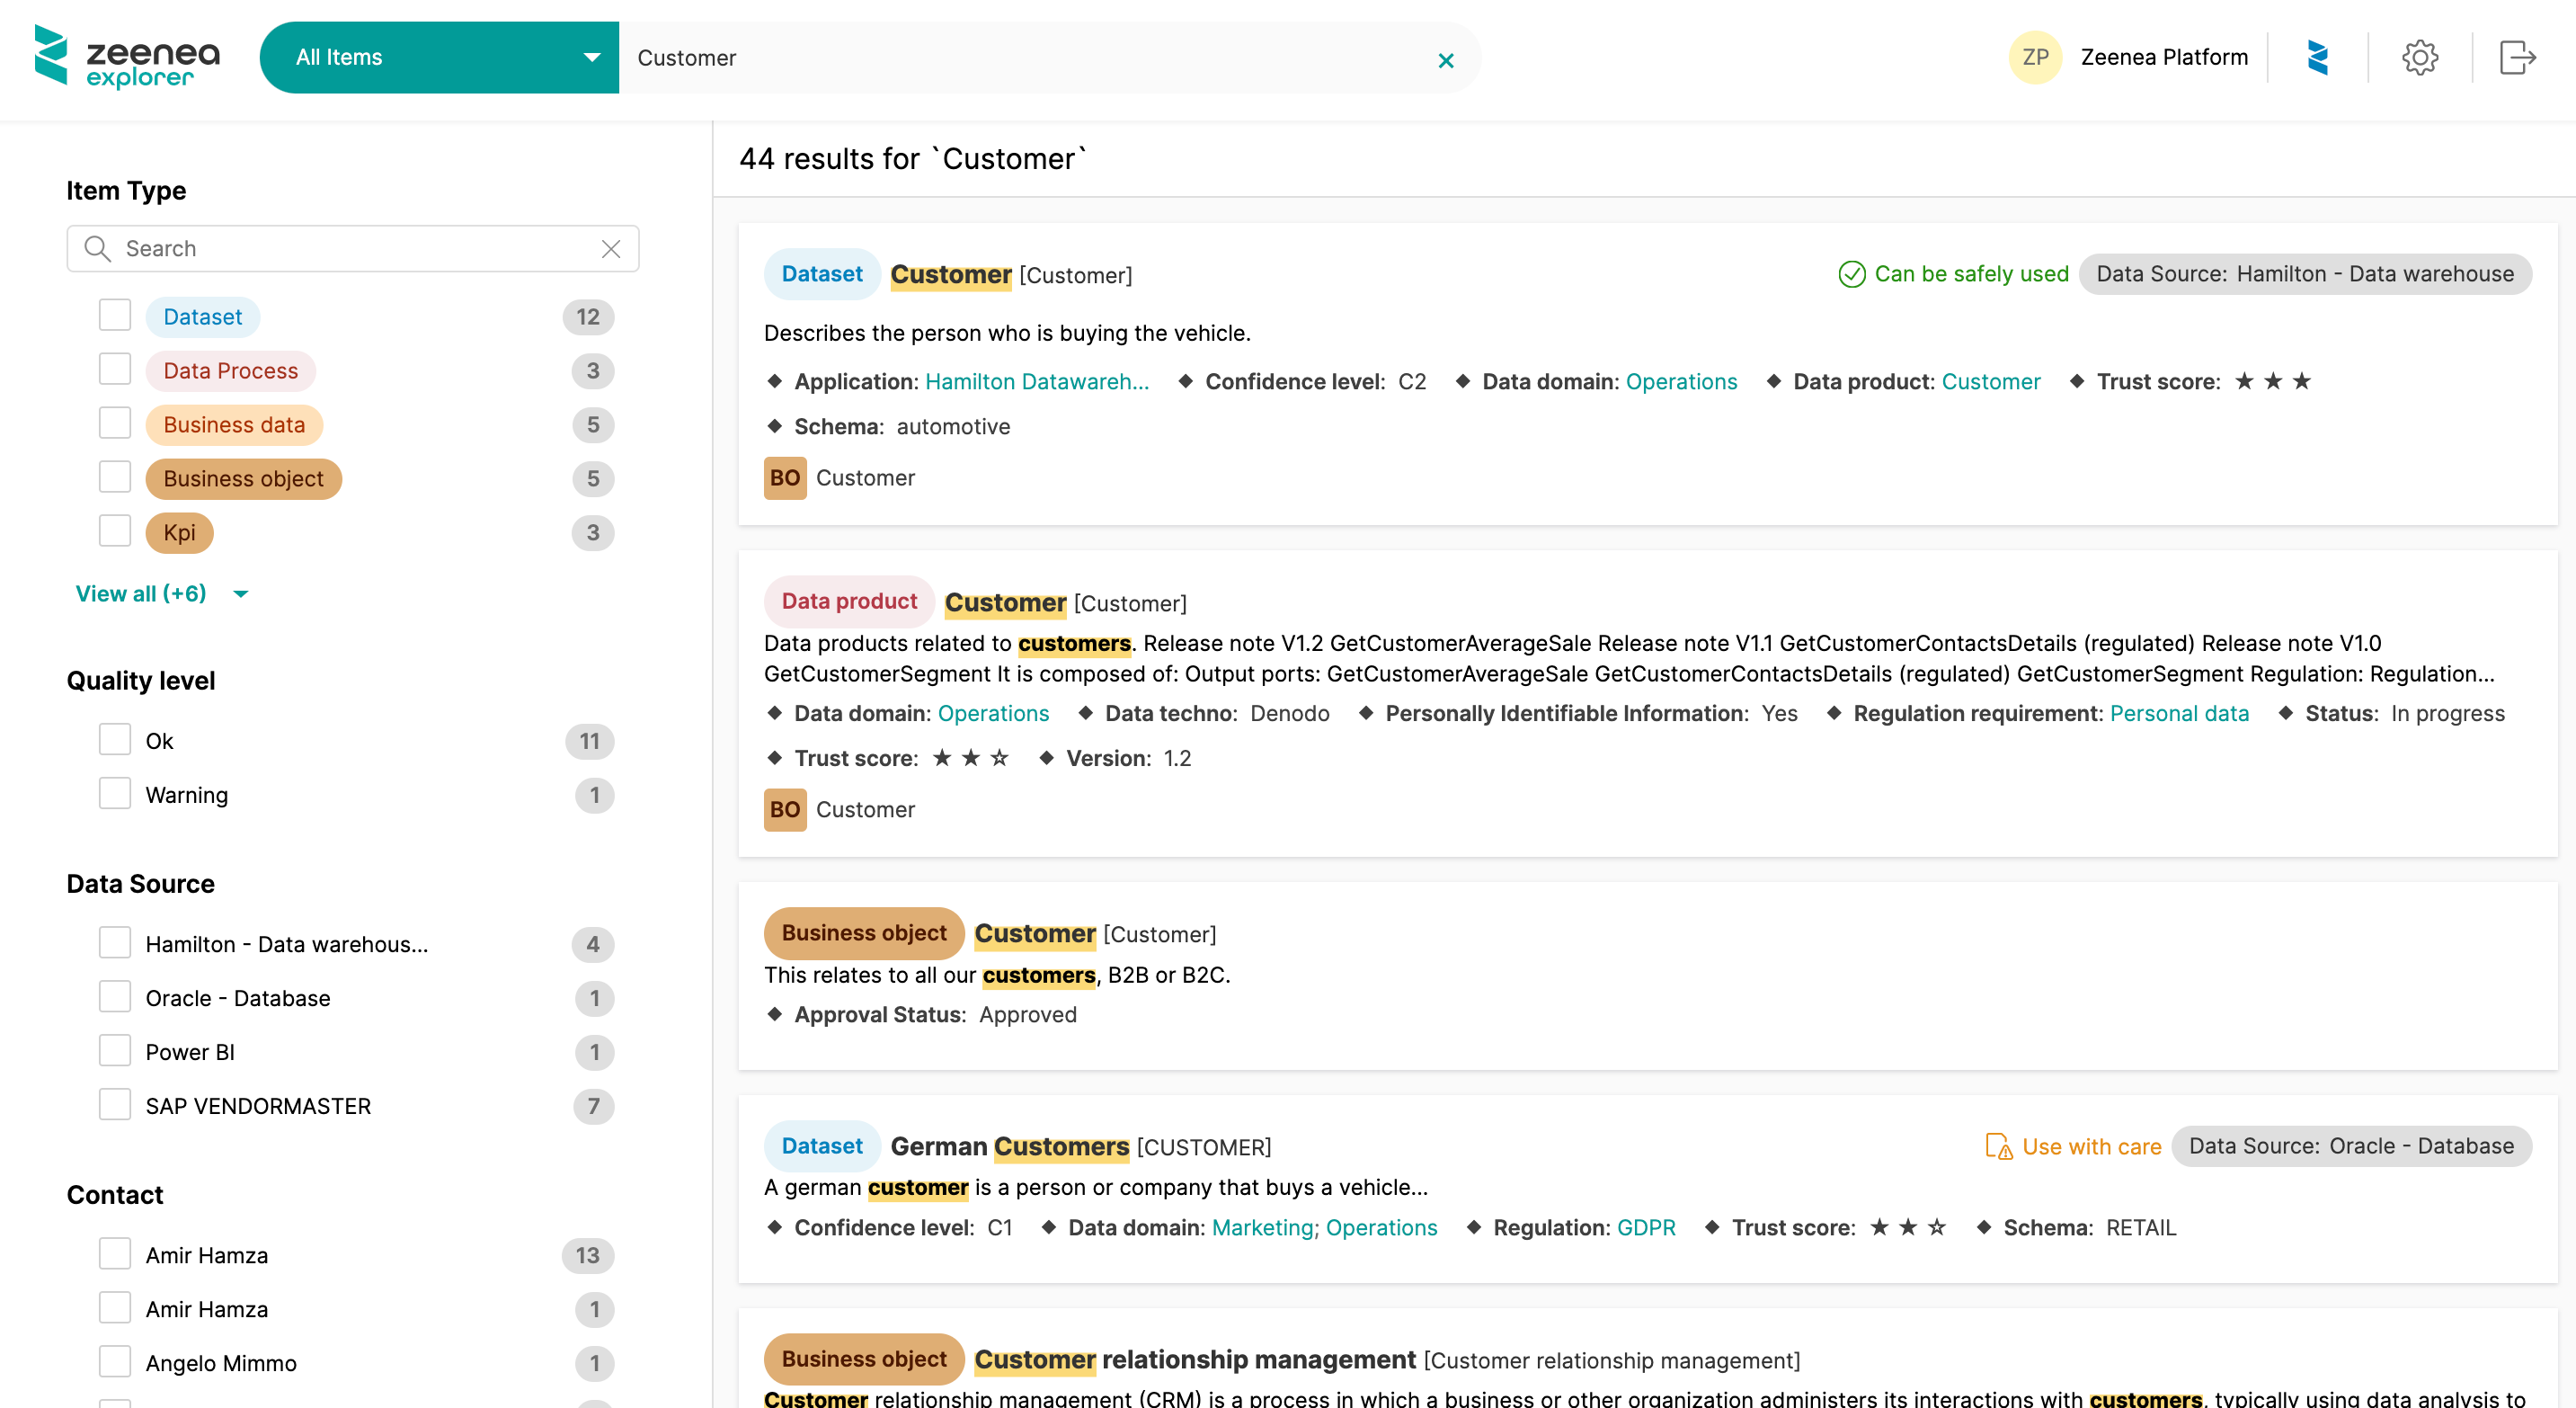Click the Item Type search input

(x=355, y=248)
